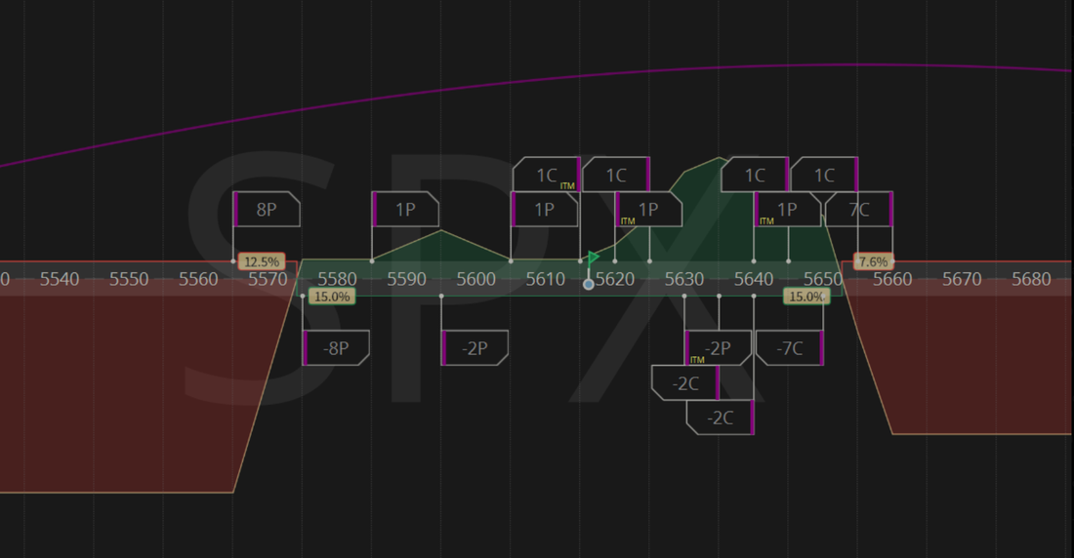Image resolution: width=1074 pixels, height=558 pixels.
Task: Click the 5580 strike label
Action: point(338,279)
